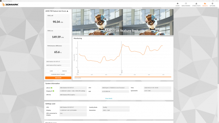
Task: Click the AMD FSR feature test banner image
Action: coord(123,22)
